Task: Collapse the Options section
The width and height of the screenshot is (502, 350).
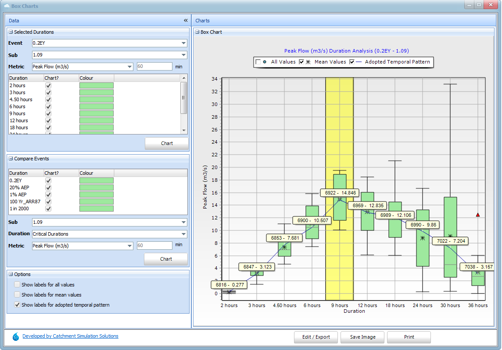Action: [x=11, y=274]
